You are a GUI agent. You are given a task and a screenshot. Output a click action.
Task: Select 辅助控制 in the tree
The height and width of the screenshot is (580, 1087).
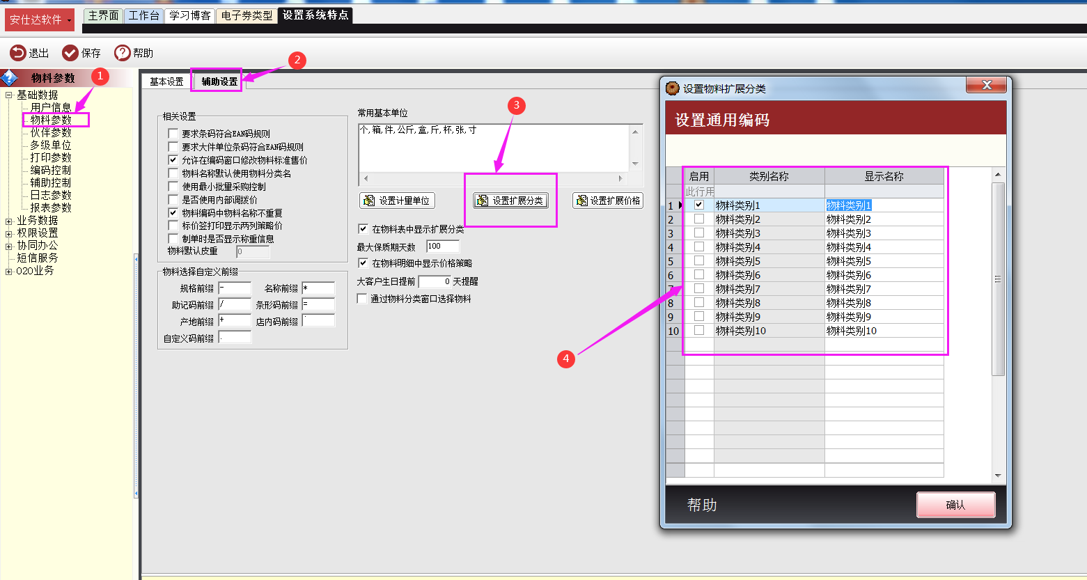51,182
